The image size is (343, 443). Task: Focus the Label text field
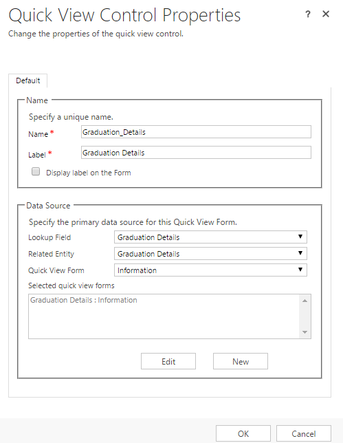pyautogui.click(x=196, y=153)
